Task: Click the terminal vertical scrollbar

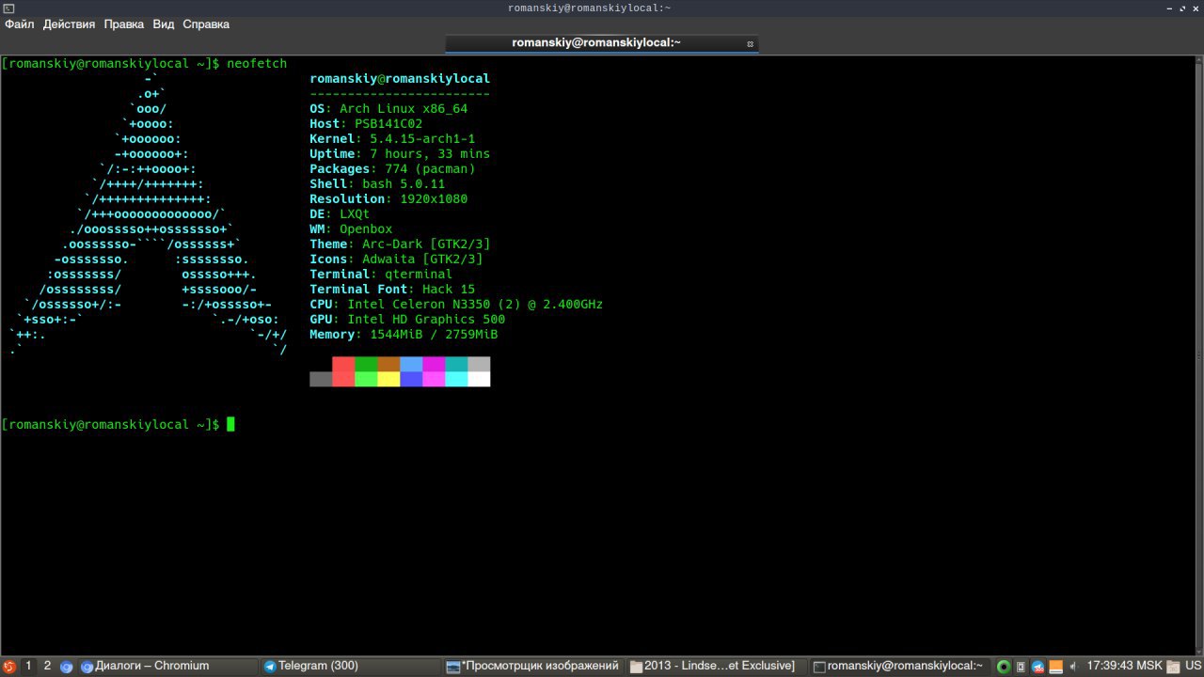Action: (1199, 354)
